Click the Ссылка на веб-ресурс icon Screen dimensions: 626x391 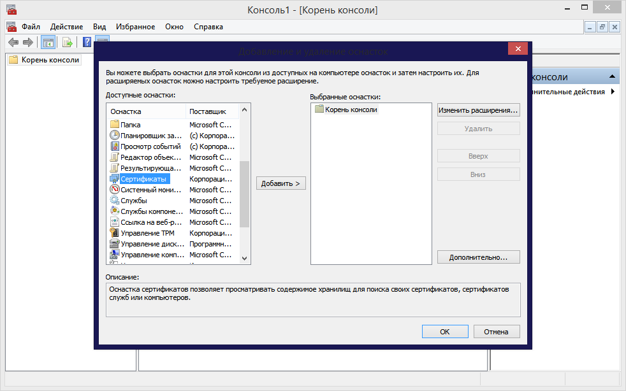click(115, 222)
